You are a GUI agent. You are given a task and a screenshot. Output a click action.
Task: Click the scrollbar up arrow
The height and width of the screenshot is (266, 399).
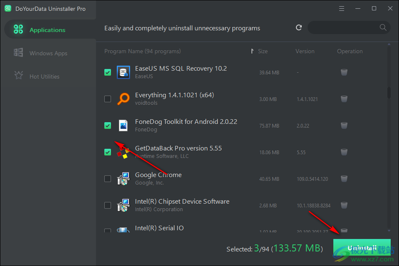[x=389, y=44]
